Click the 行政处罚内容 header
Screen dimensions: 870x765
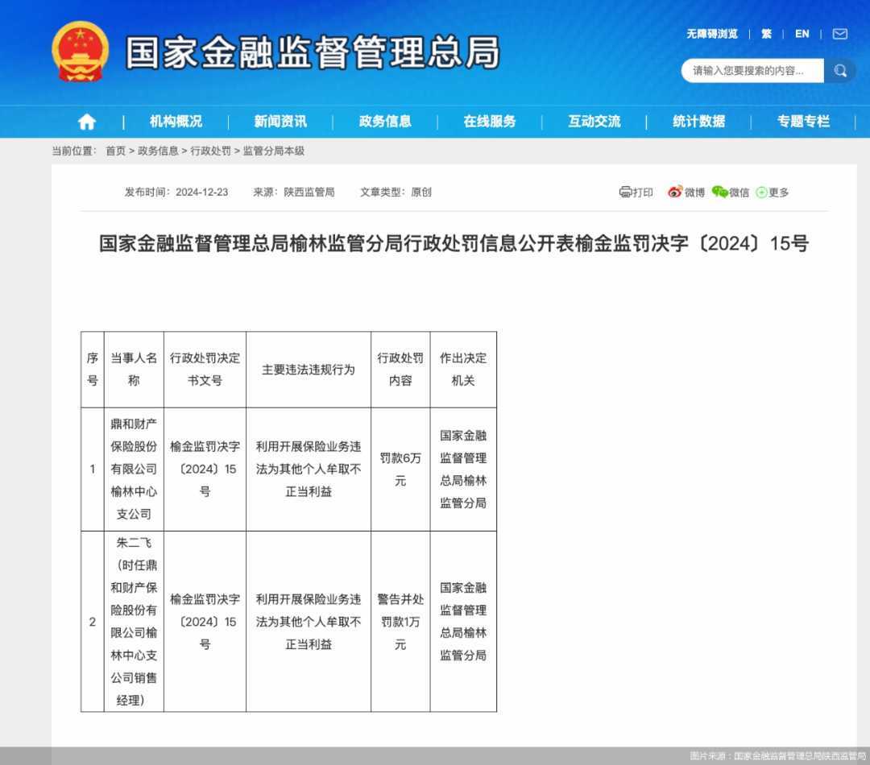[400, 370]
